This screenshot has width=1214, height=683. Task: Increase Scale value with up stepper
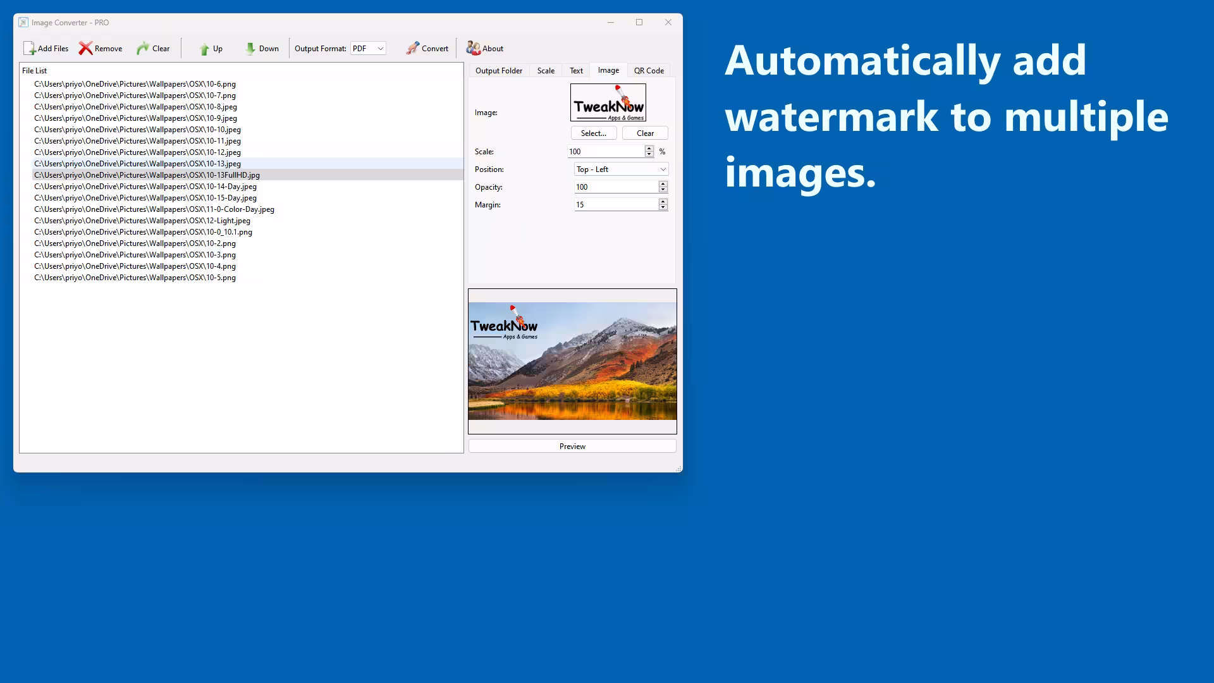pos(649,149)
